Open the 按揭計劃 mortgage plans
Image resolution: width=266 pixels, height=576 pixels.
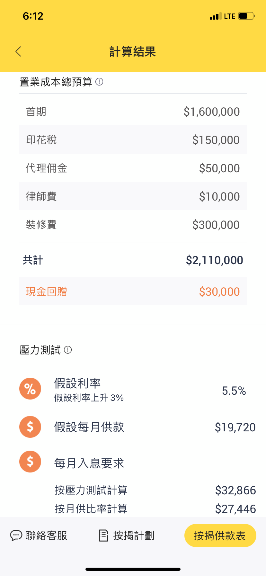(127, 535)
